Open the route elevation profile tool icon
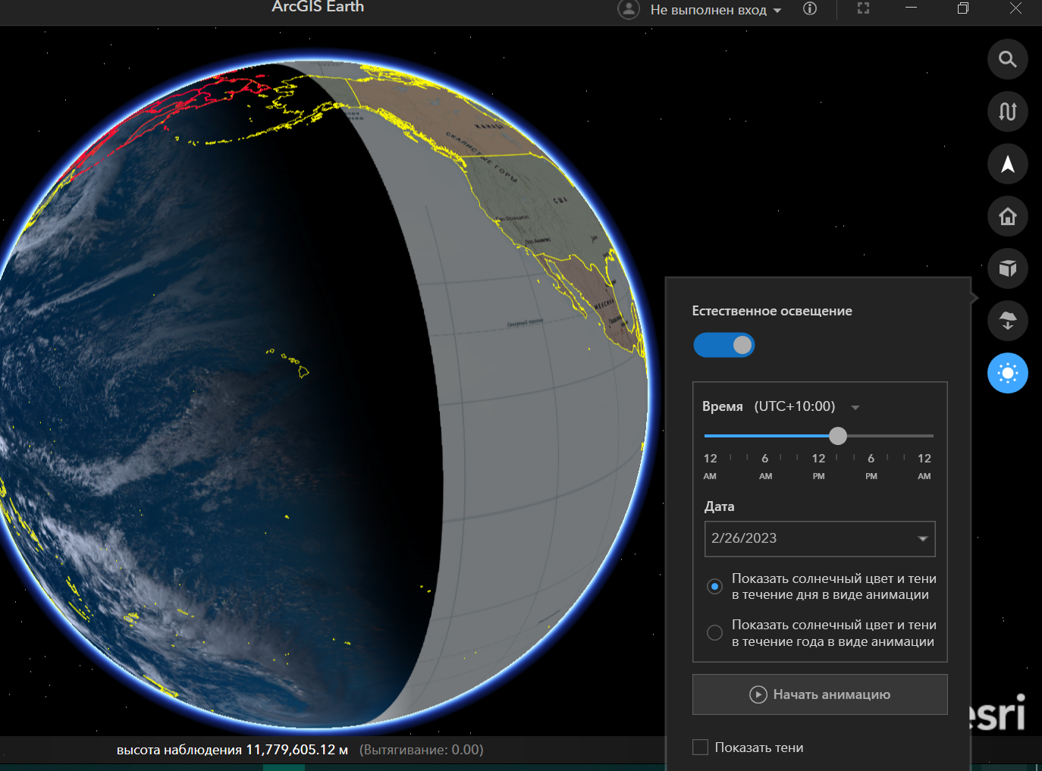 pyautogui.click(x=1007, y=111)
